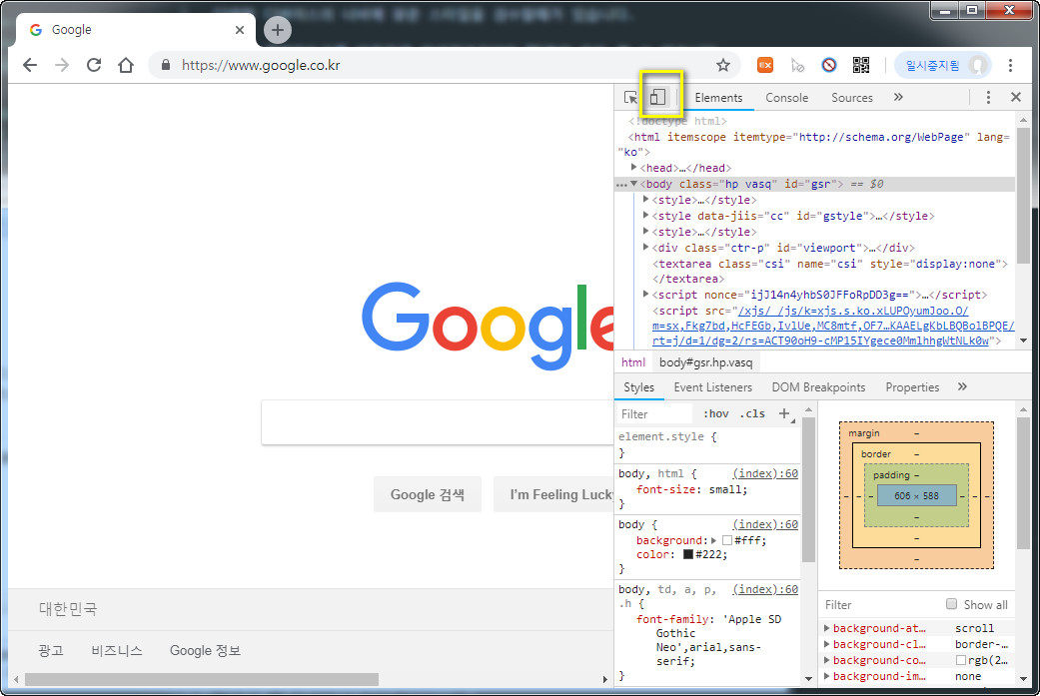Select html in the breadcrumb bar
Image resolution: width=1040 pixels, height=696 pixels.
click(632, 361)
